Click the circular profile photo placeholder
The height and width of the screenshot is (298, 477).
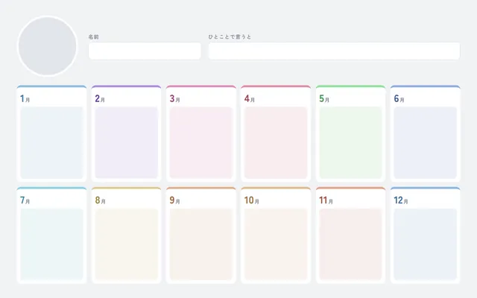click(x=47, y=46)
